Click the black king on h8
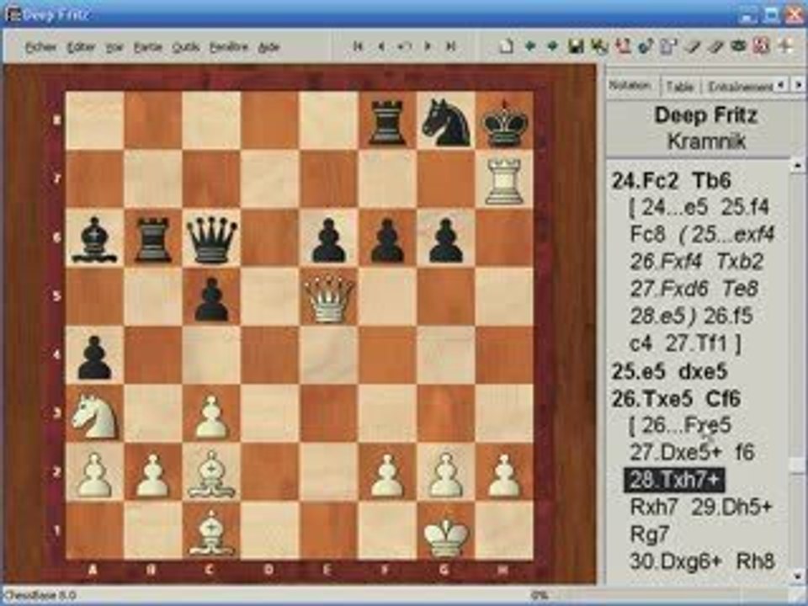Image resolution: width=808 pixels, height=606 pixels. [x=504, y=122]
